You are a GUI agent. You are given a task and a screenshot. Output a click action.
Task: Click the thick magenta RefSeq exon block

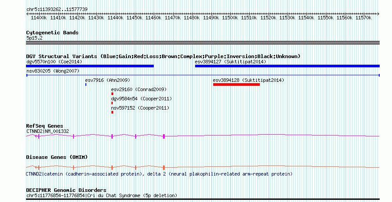(x=164, y=136)
